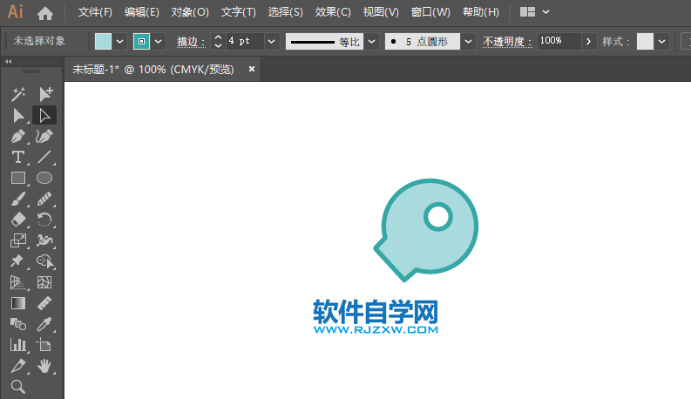Image resolution: width=691 pixels, height=399 pixels.
Task: Expand the brush definition dropdown
Action: point(469,42)
